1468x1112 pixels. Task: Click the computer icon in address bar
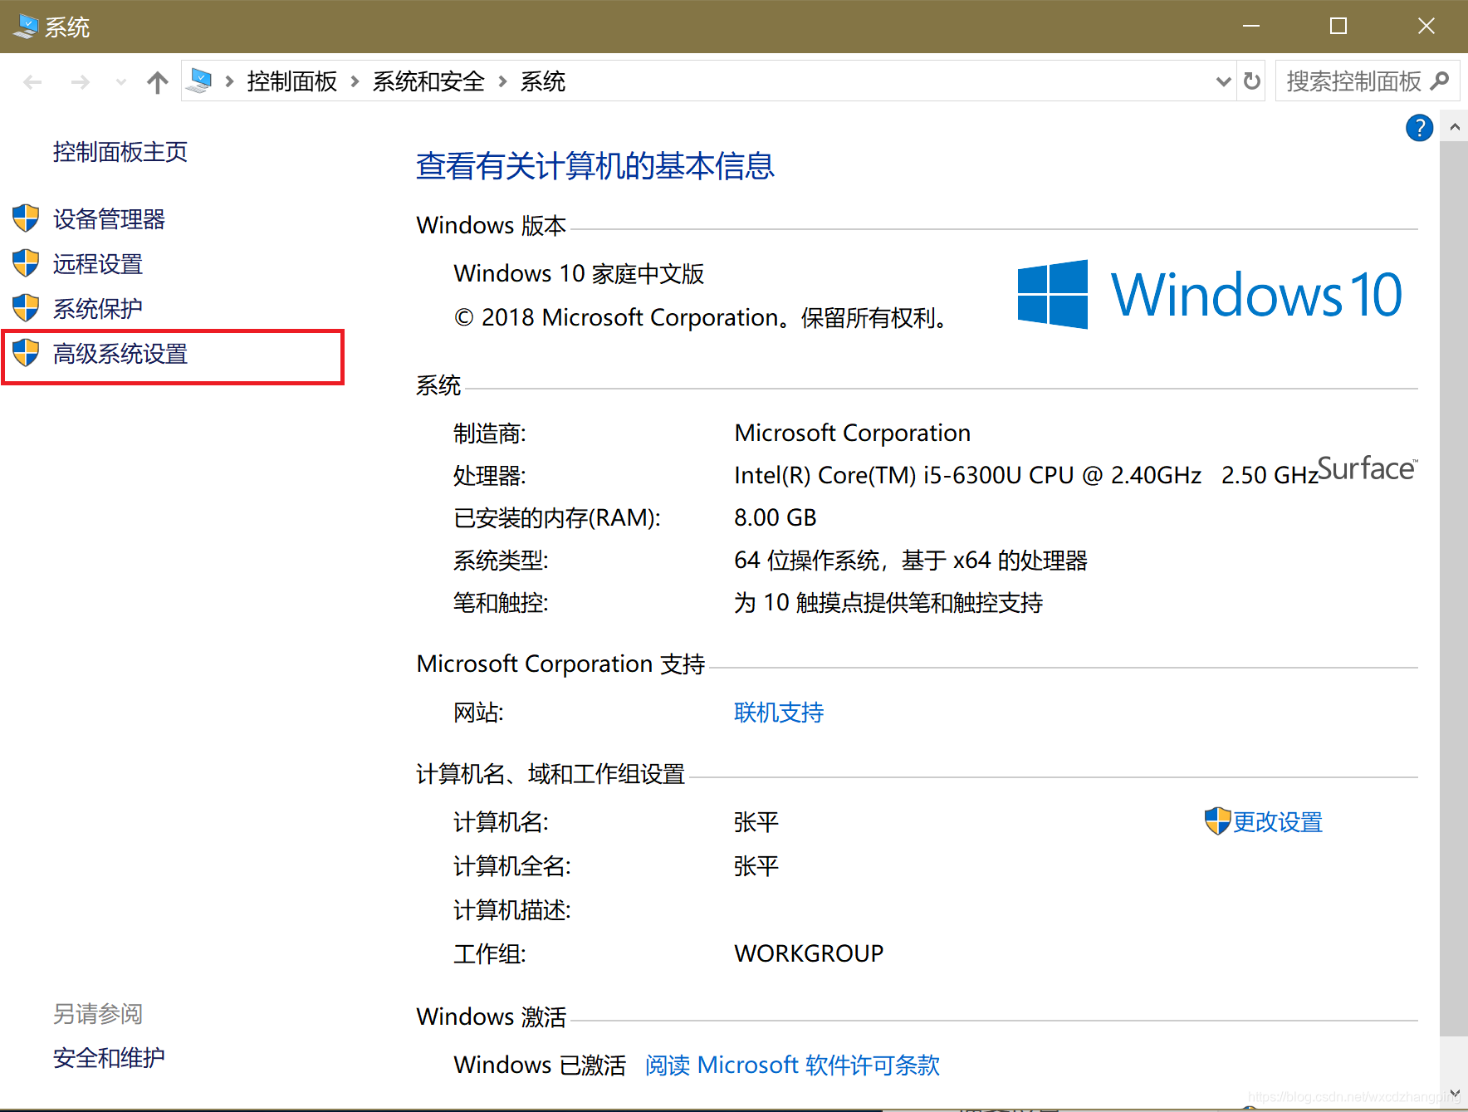[199, 81]
